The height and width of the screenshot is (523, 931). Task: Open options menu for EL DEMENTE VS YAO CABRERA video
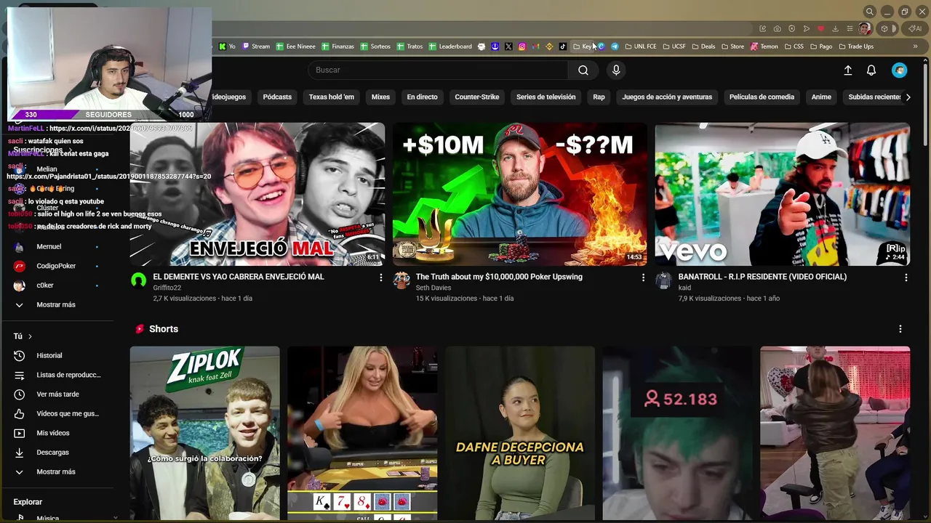click(x=380, y=277)
